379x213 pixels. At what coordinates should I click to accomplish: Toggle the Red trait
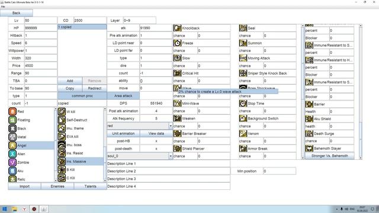pos(31,112)
